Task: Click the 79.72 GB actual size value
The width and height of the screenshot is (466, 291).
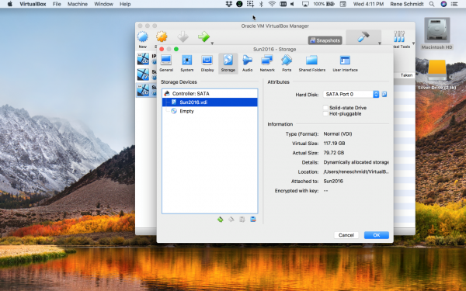Action: point(333,153)
